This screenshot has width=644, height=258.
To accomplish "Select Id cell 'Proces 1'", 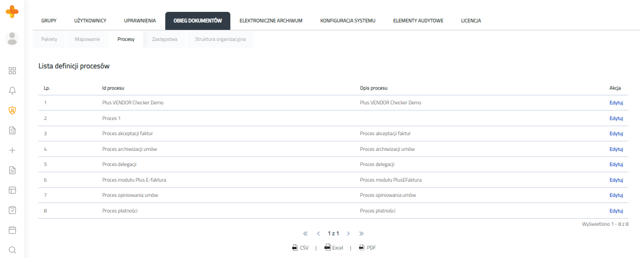I will (111, 118).
